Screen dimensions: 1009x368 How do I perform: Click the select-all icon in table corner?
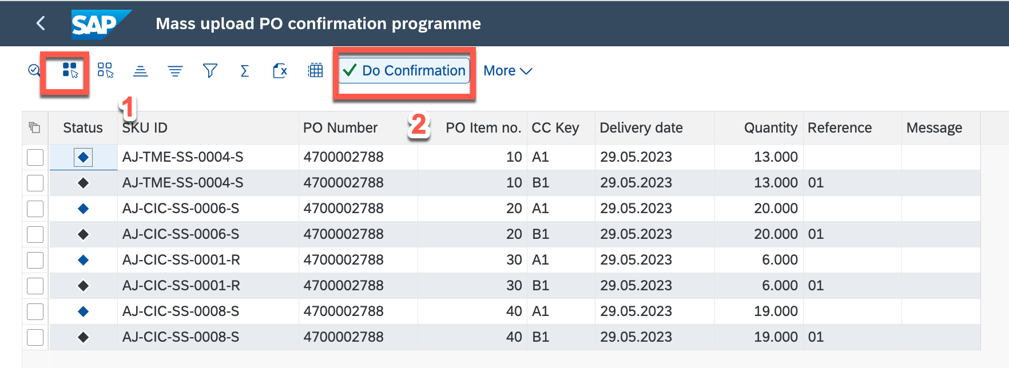click(35, 127)
